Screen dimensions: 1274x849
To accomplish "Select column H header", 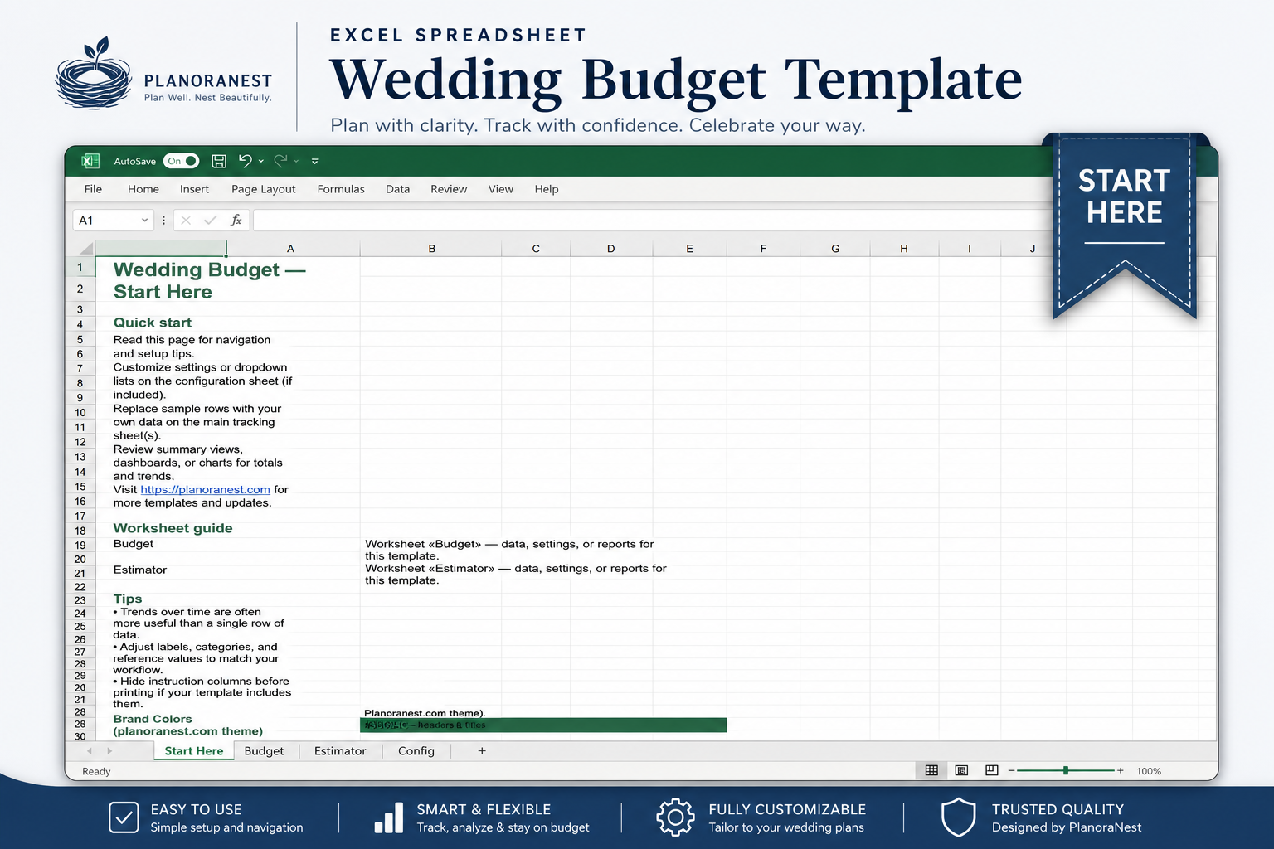I will point(904,248).
